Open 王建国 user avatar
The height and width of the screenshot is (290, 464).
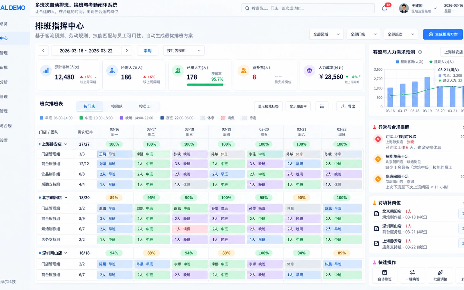tap(404, 8)
